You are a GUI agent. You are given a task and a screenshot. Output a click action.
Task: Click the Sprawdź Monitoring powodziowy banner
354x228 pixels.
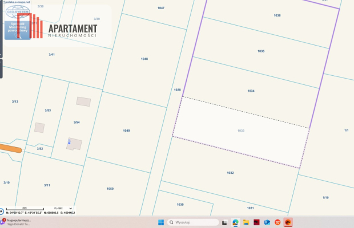17,28
